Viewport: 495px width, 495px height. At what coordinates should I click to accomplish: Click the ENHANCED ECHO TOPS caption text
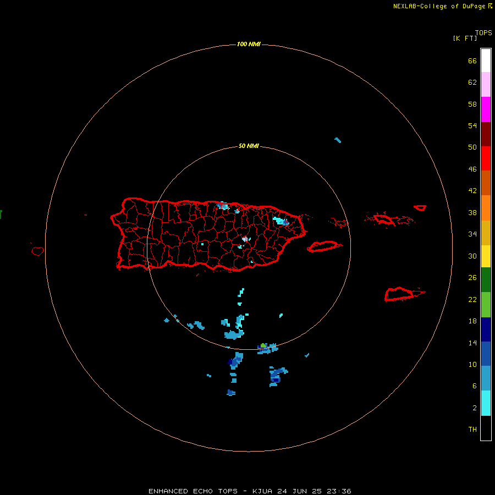[193, 491]
